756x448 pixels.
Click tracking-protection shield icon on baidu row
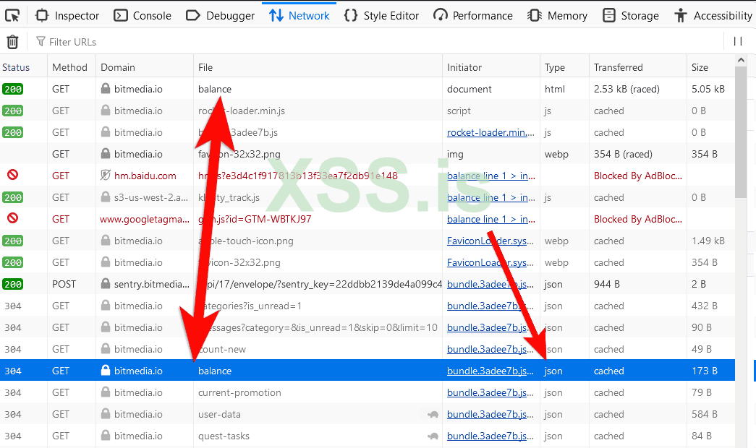click(x=106, y=176)
